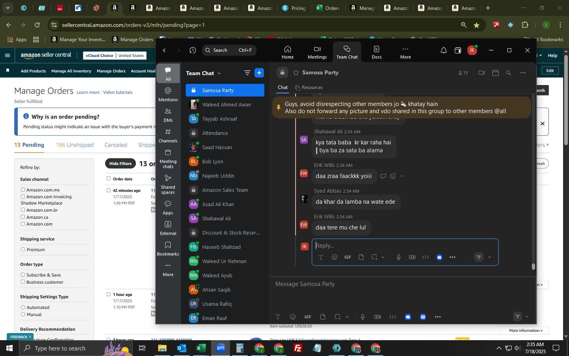Expand send options arrow in main message box
569x356 pixels.
[527, 316]
